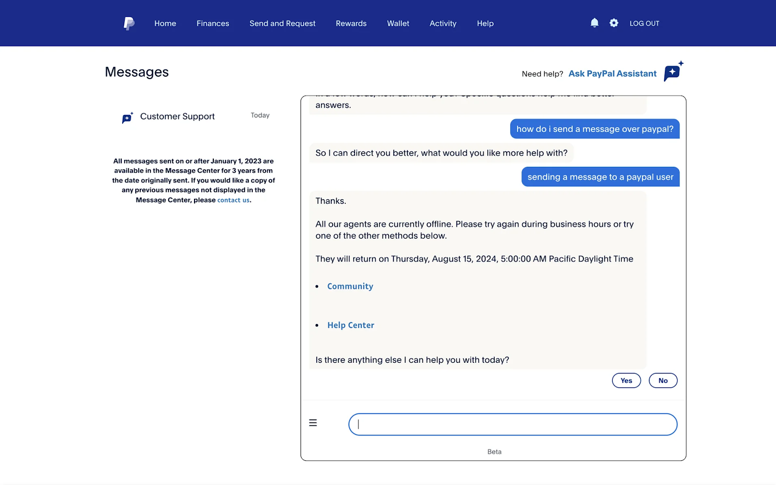The image size is (776, 485).
Task: Open the Help Center link in chat
Action: coord(351,325)
